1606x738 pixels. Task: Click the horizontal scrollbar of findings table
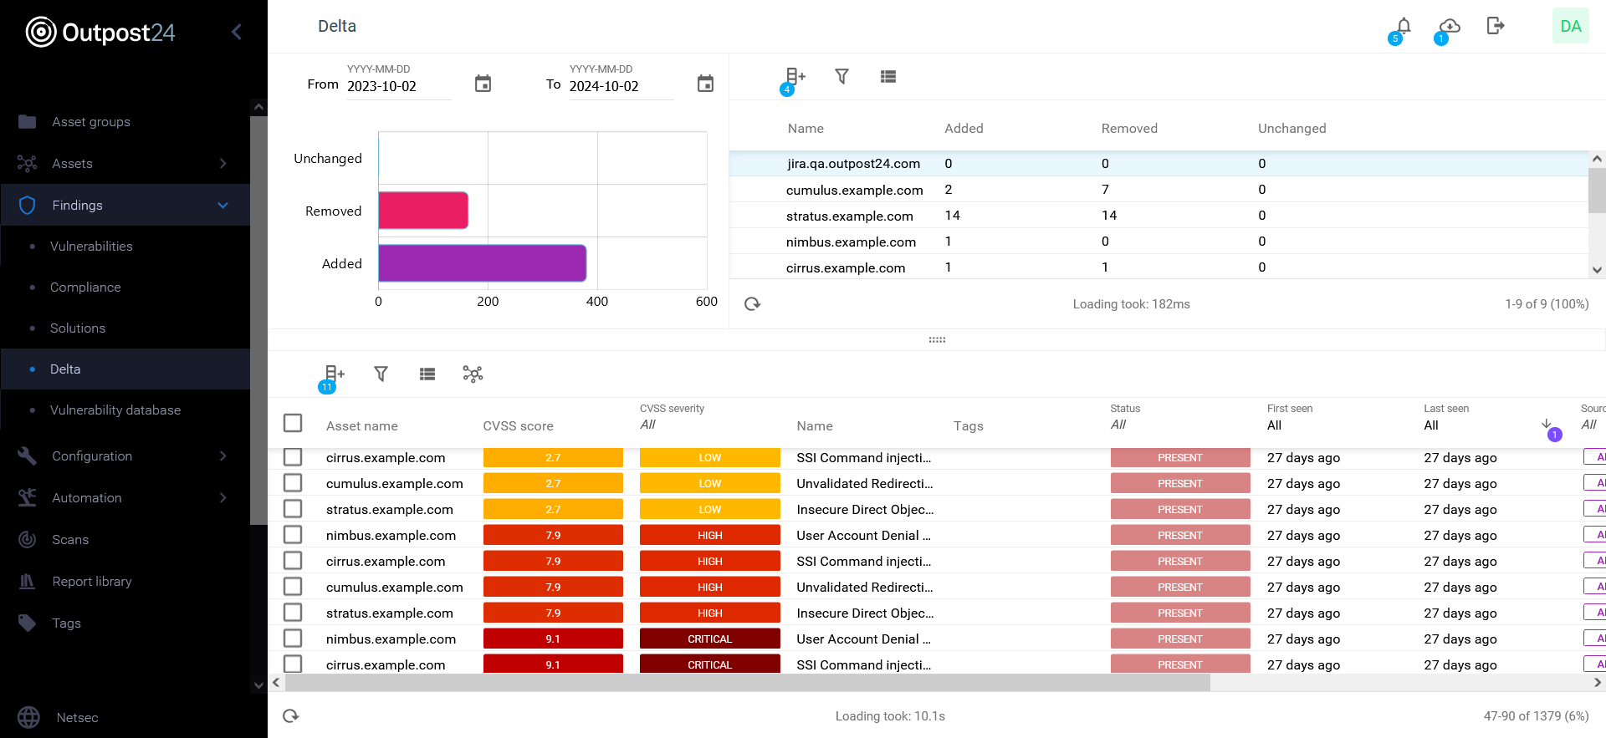tap(748, 683)
